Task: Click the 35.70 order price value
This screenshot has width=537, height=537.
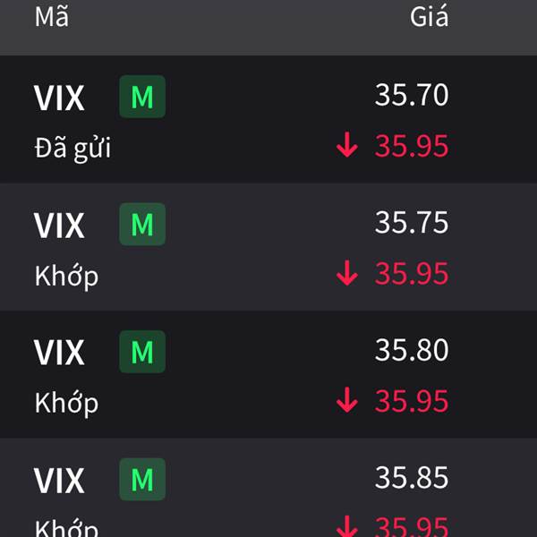Action: 412,95
